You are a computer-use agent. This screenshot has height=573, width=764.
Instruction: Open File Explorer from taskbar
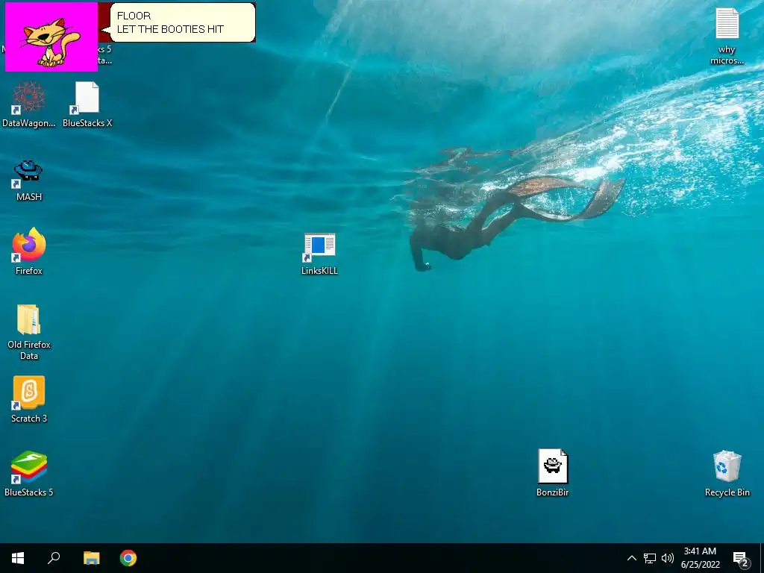(91, 558)
